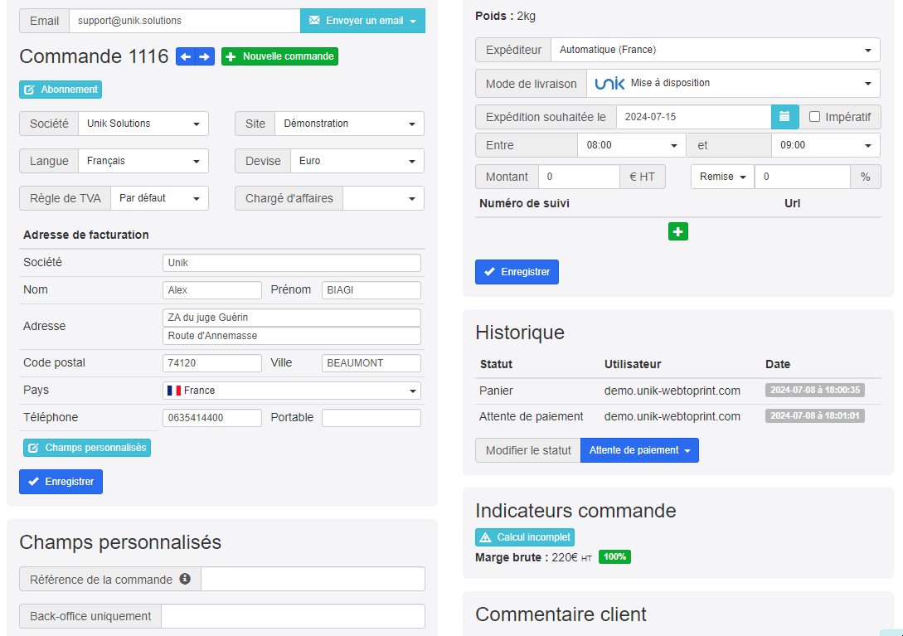Expand the Société dropdown showing Unik Solutions
Viewport: 903px width, 636px height.
(x=143, y=124)
